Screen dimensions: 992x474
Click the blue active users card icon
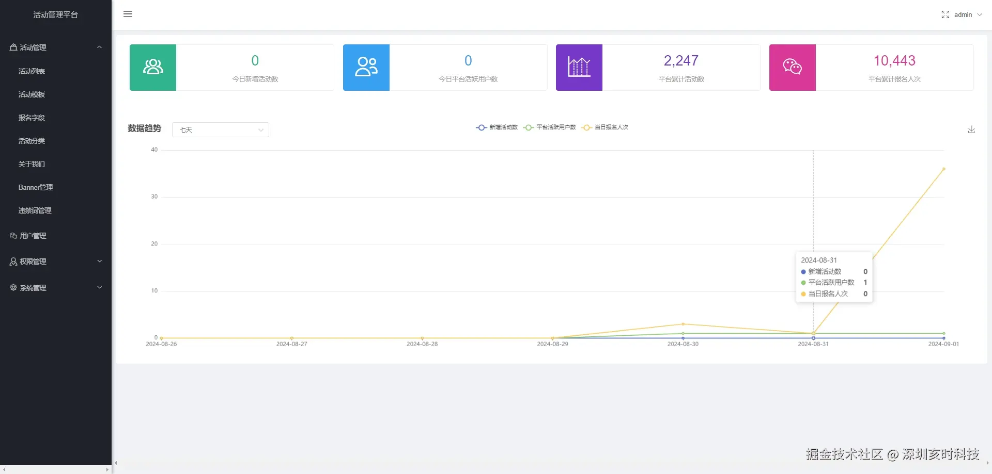(366, 68)
